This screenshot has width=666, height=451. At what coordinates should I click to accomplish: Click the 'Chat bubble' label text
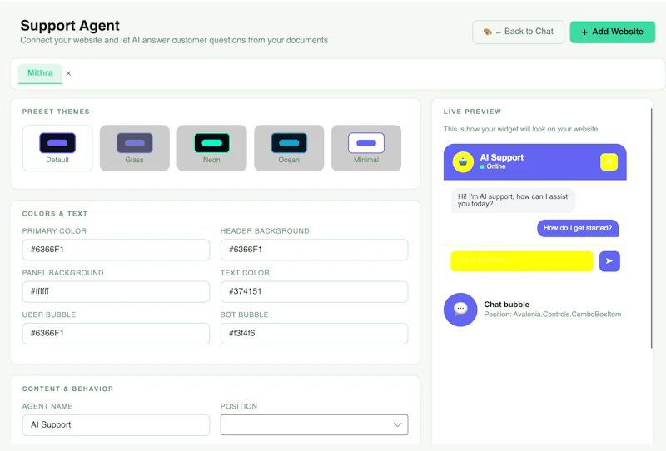pos(506,305)
